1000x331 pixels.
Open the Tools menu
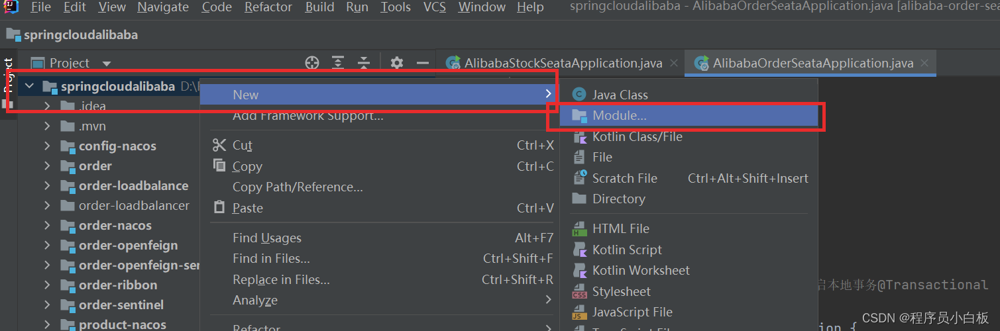pyautogui.click(x=396, y=7)
